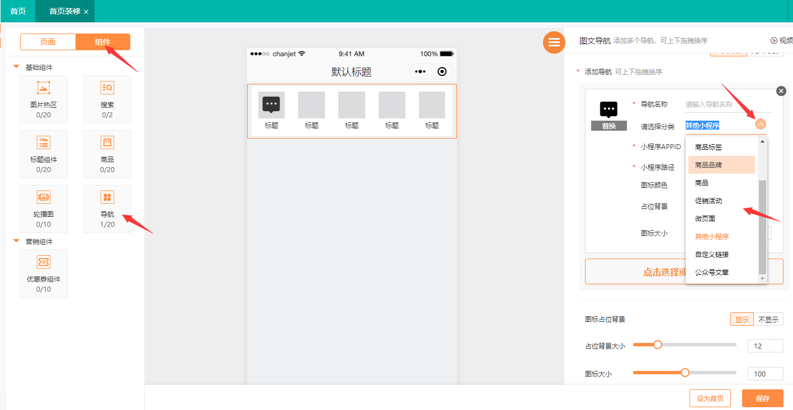Add the 导航 navigation component
Screen dimensions: 793x410
pos(107,208)
